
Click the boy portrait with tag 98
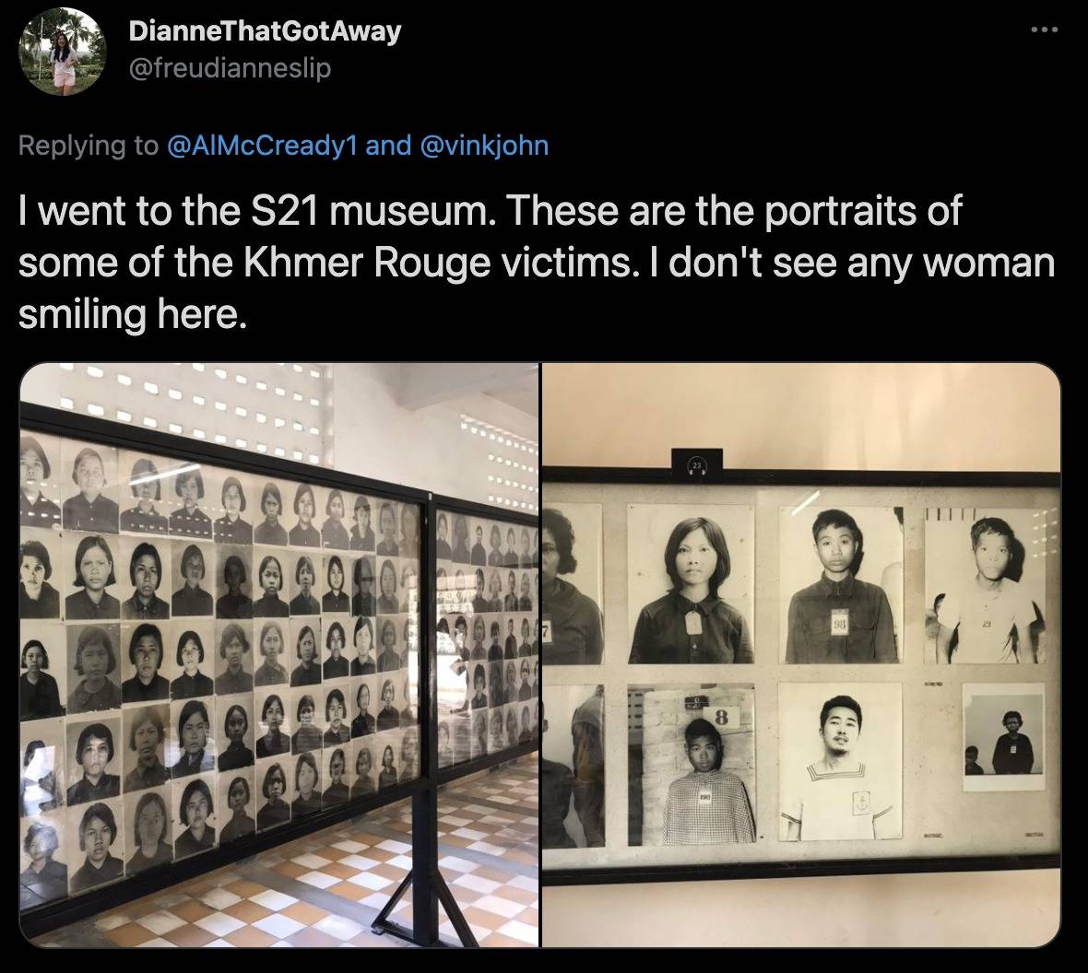click(841, 585)
